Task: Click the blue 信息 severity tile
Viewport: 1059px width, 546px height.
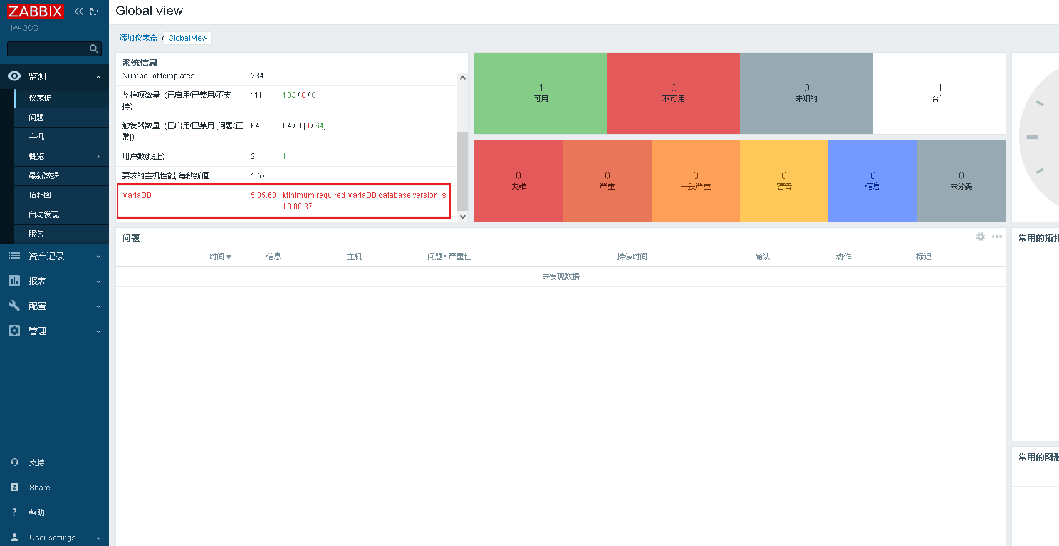Action: (872, 181)
